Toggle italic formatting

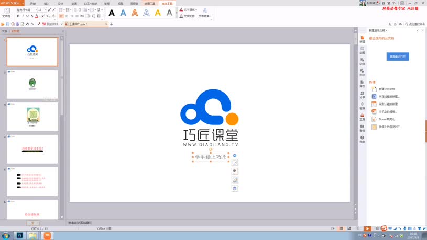[23, 16]
